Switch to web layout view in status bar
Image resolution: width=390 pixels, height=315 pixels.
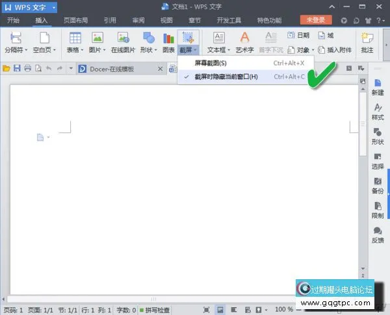(248, 310)
